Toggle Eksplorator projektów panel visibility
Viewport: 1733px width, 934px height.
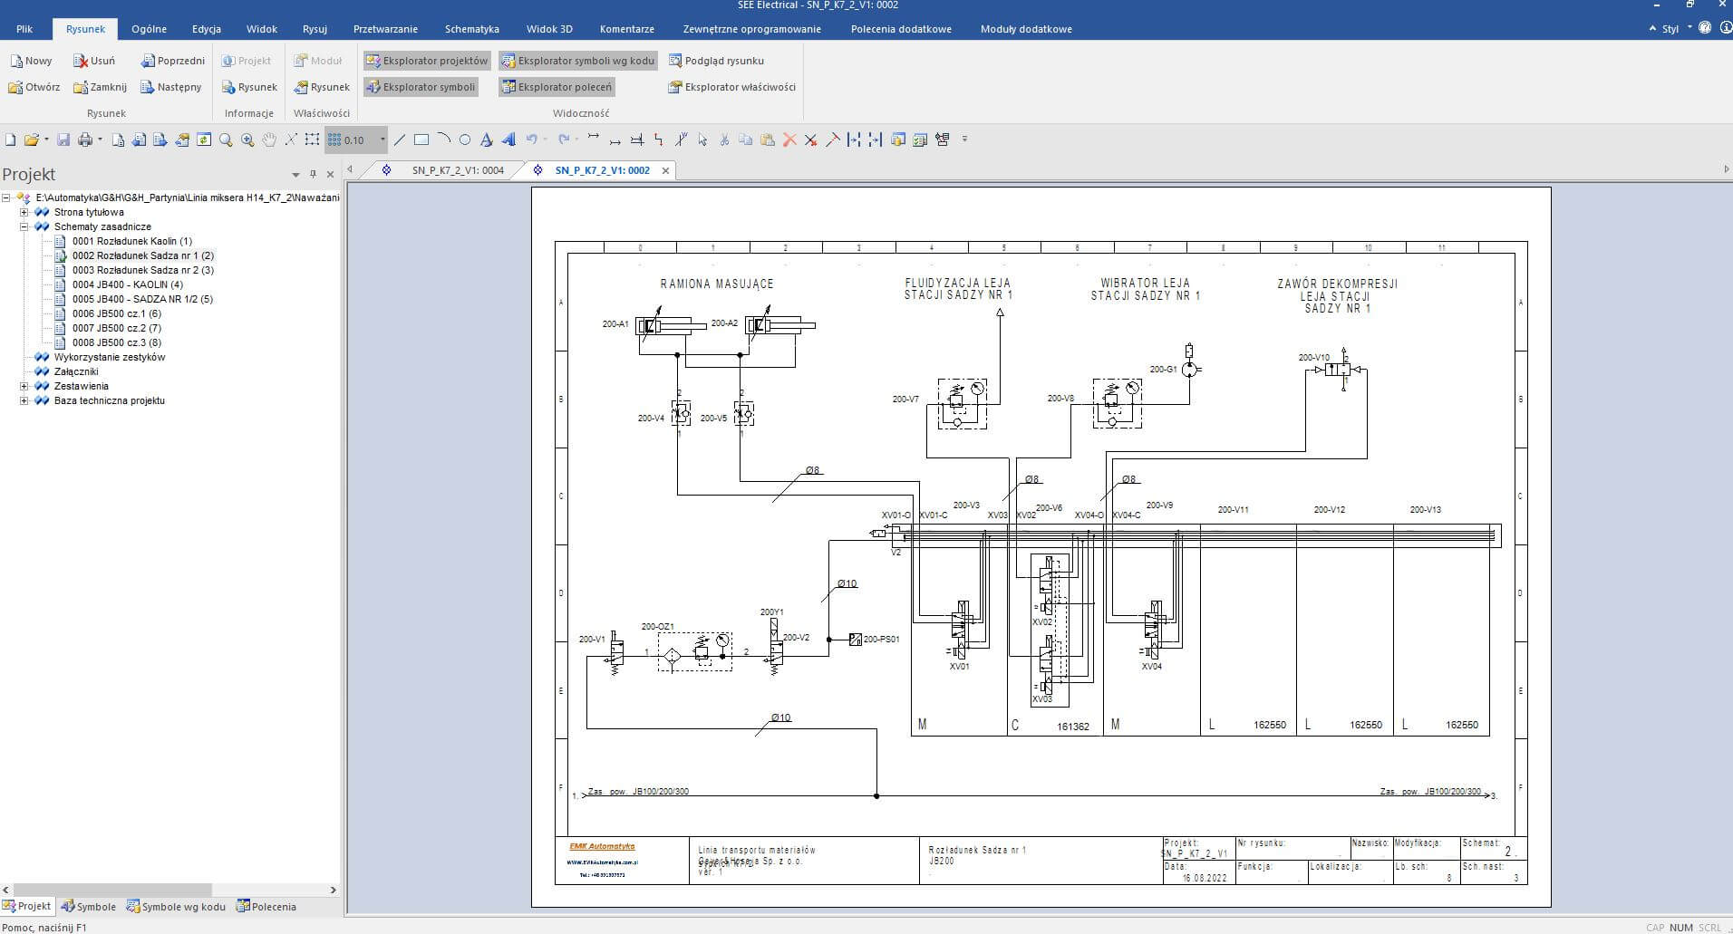426,61
